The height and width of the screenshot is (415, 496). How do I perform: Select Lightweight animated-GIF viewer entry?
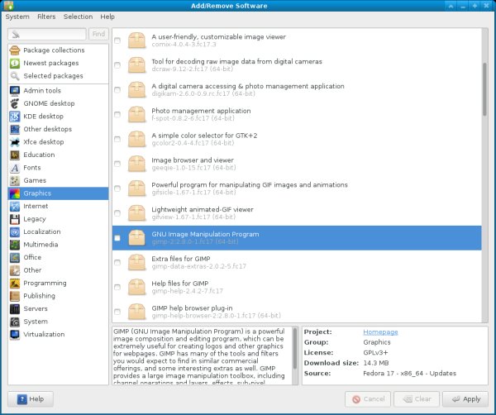297,213
